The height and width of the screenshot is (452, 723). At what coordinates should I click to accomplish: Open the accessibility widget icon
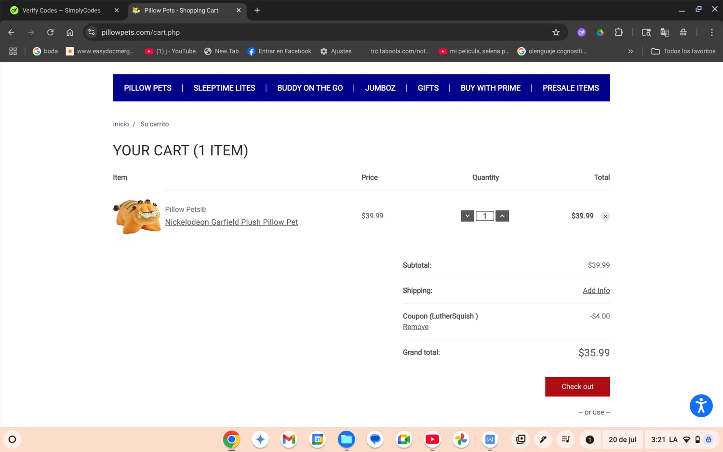coord(701,406)
